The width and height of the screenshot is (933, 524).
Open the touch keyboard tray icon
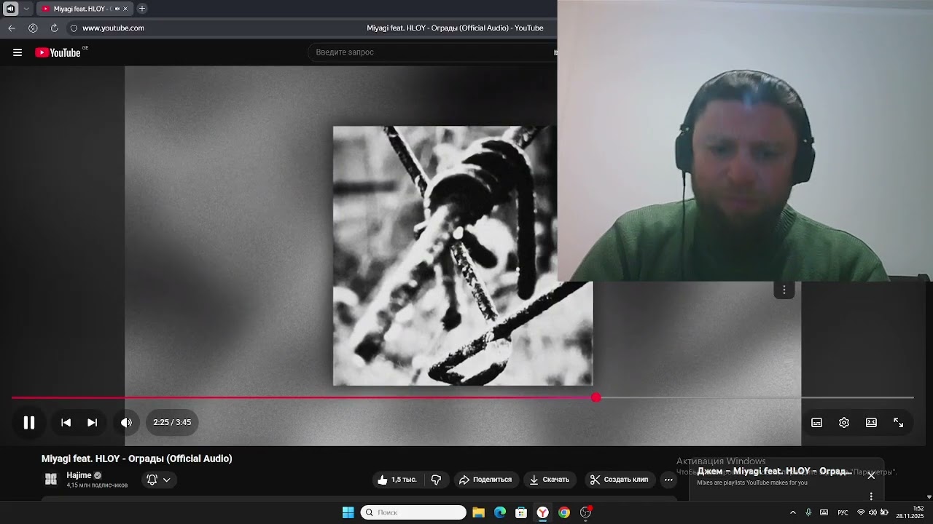pyautogui.click(x=824, y=512)
